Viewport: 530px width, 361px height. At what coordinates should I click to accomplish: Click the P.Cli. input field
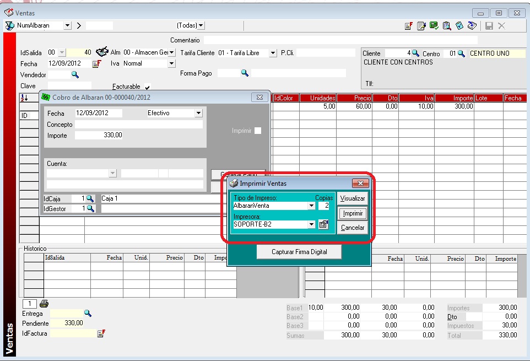[x=326, y=53]
